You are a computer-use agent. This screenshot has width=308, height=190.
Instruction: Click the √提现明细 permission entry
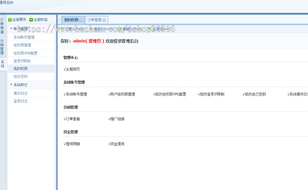(72, 144)
